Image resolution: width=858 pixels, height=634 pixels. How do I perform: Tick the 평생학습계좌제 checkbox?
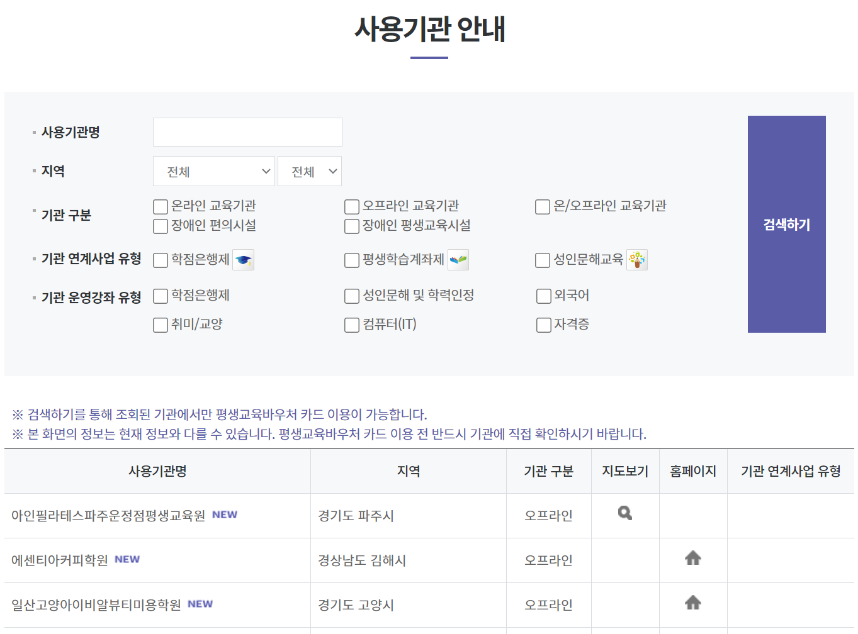[352, 260]
